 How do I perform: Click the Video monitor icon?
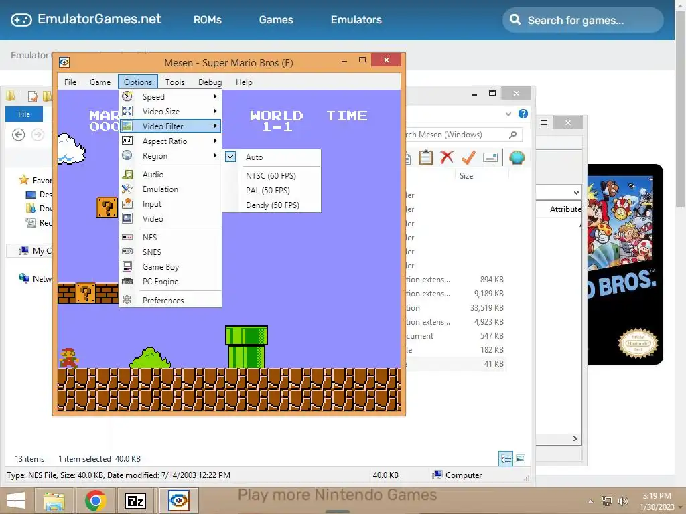[127, 218]
